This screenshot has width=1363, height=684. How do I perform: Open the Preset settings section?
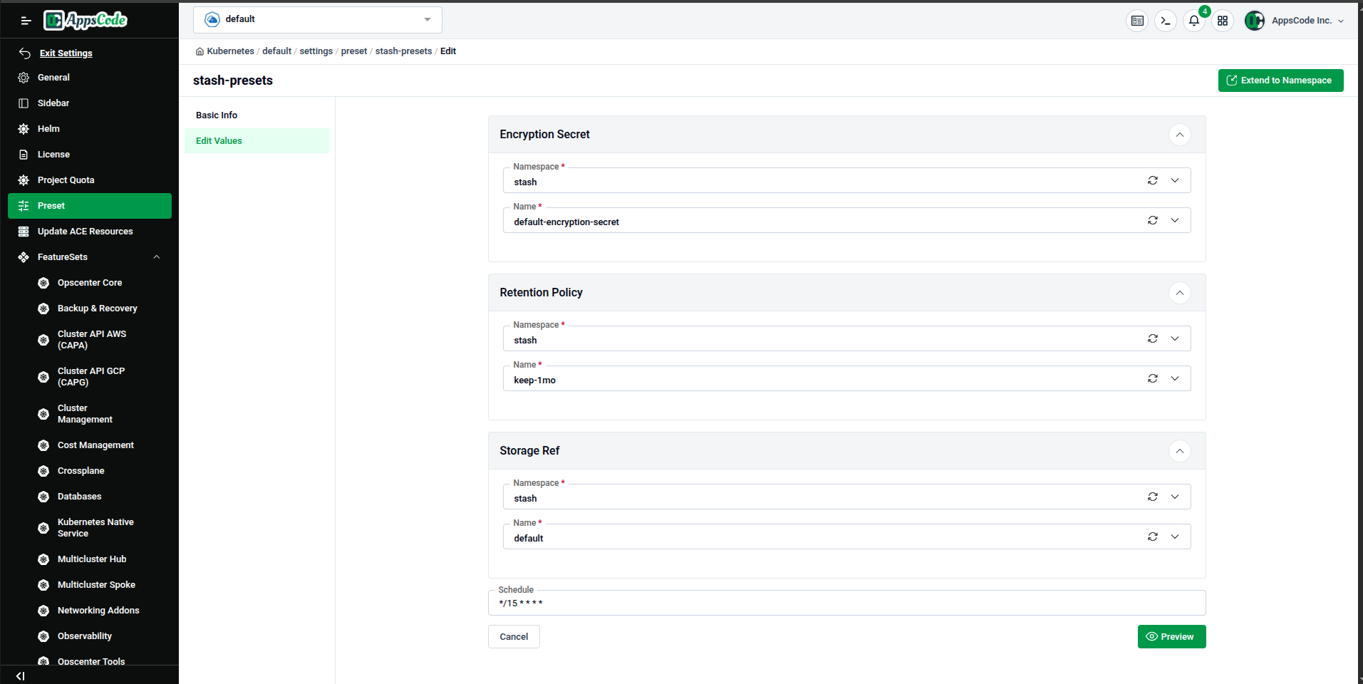[x=51, y=205]
